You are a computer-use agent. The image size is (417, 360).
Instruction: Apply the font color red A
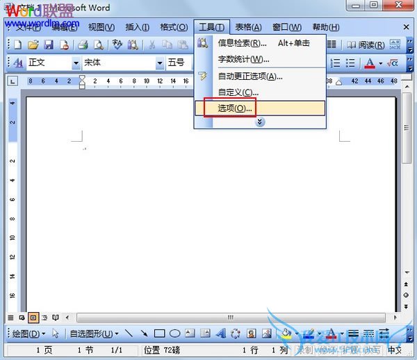370,63
